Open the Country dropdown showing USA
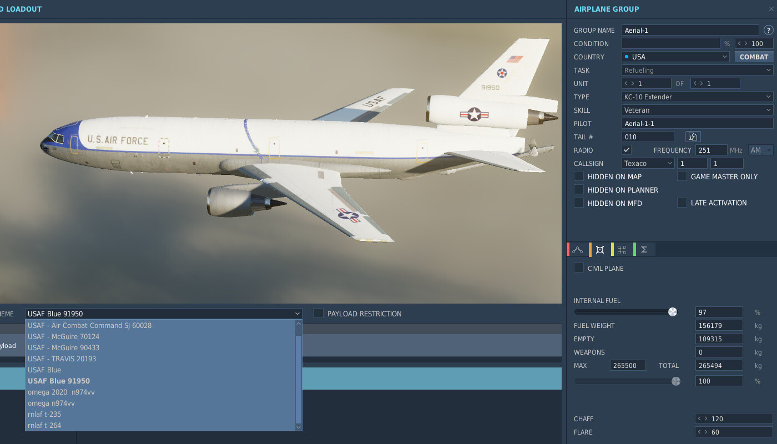Viewport: 777px width, 444px height. pos(675,57)
